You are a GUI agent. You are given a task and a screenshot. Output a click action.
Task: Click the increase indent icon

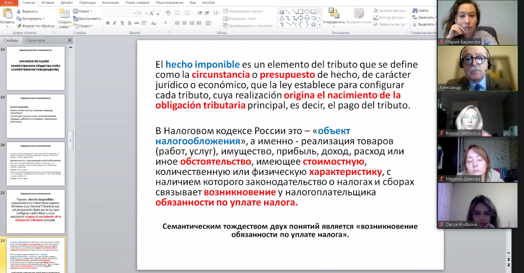(x=207, y=13)
